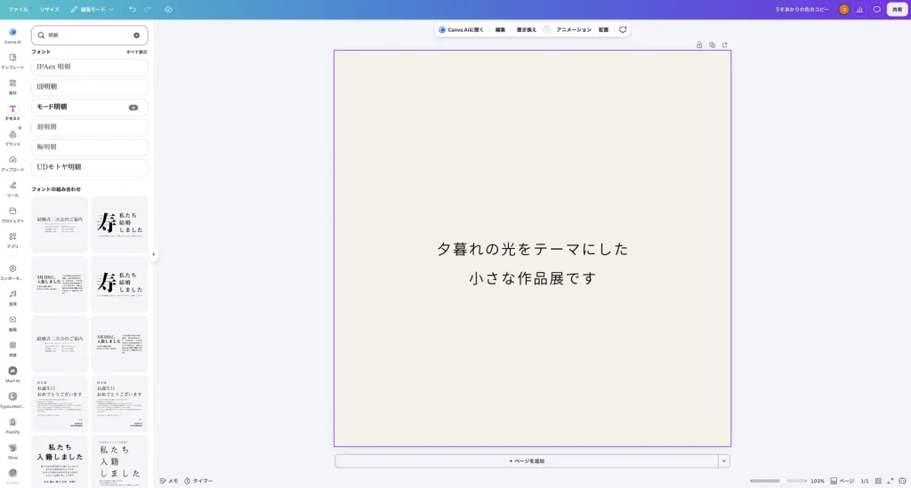Screen dimensions: 911x488
Task: Open the アプリ apps panel
Action: point(12,240)
